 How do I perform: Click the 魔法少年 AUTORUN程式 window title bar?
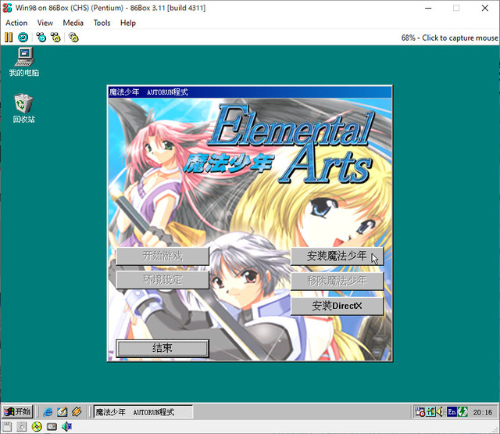click(x=250, y=92)
